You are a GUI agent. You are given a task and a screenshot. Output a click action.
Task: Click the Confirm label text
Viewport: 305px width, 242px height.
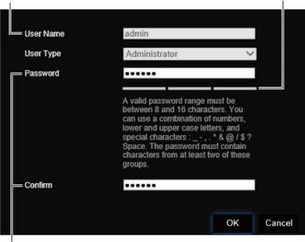(x=38, y=185)
